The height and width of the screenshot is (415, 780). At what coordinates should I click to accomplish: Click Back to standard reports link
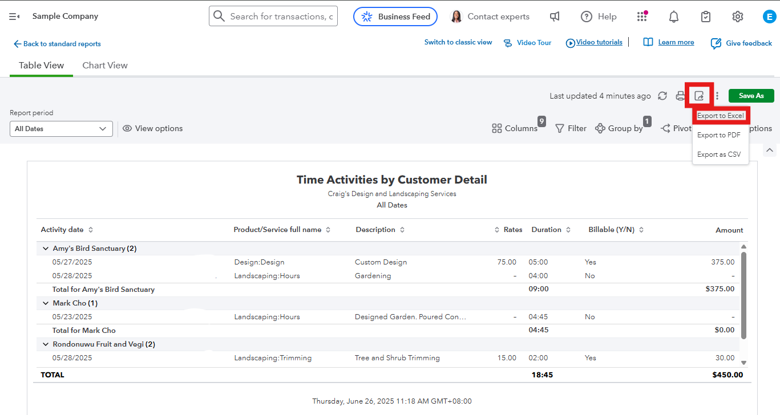point(57,44)
